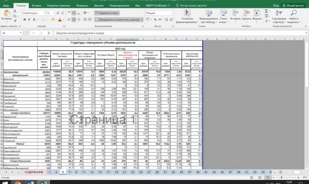The width and height of the screenshot is (309, 184).
Task: Add a new sheet with plus button
Action: (x=281, y=172)
